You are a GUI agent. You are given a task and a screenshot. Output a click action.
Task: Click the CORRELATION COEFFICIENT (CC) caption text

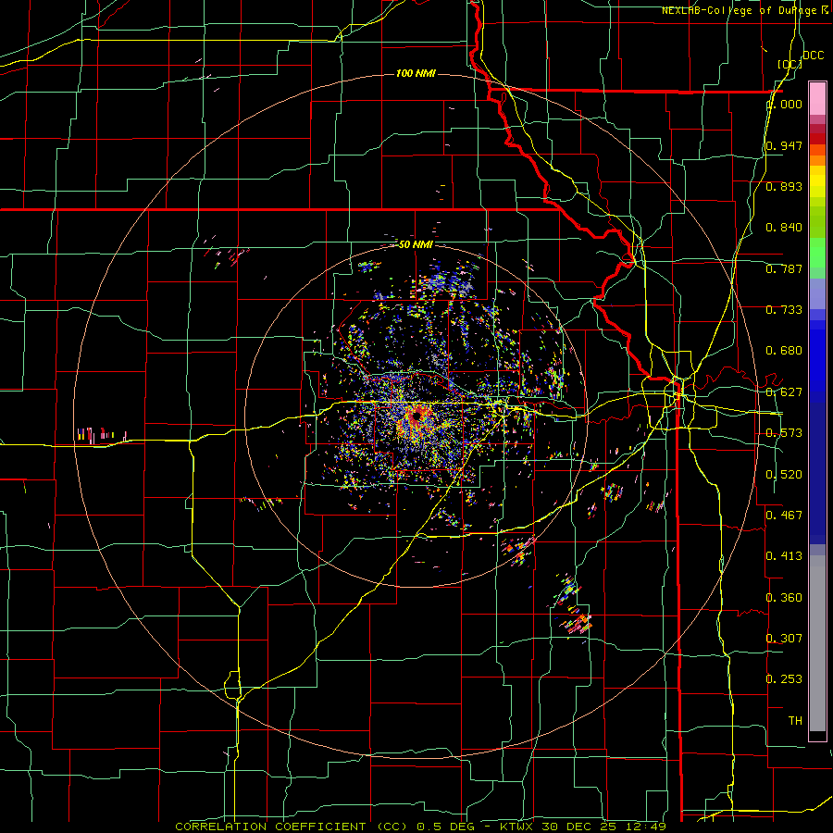pyautogui.click(x=292, y=827)
